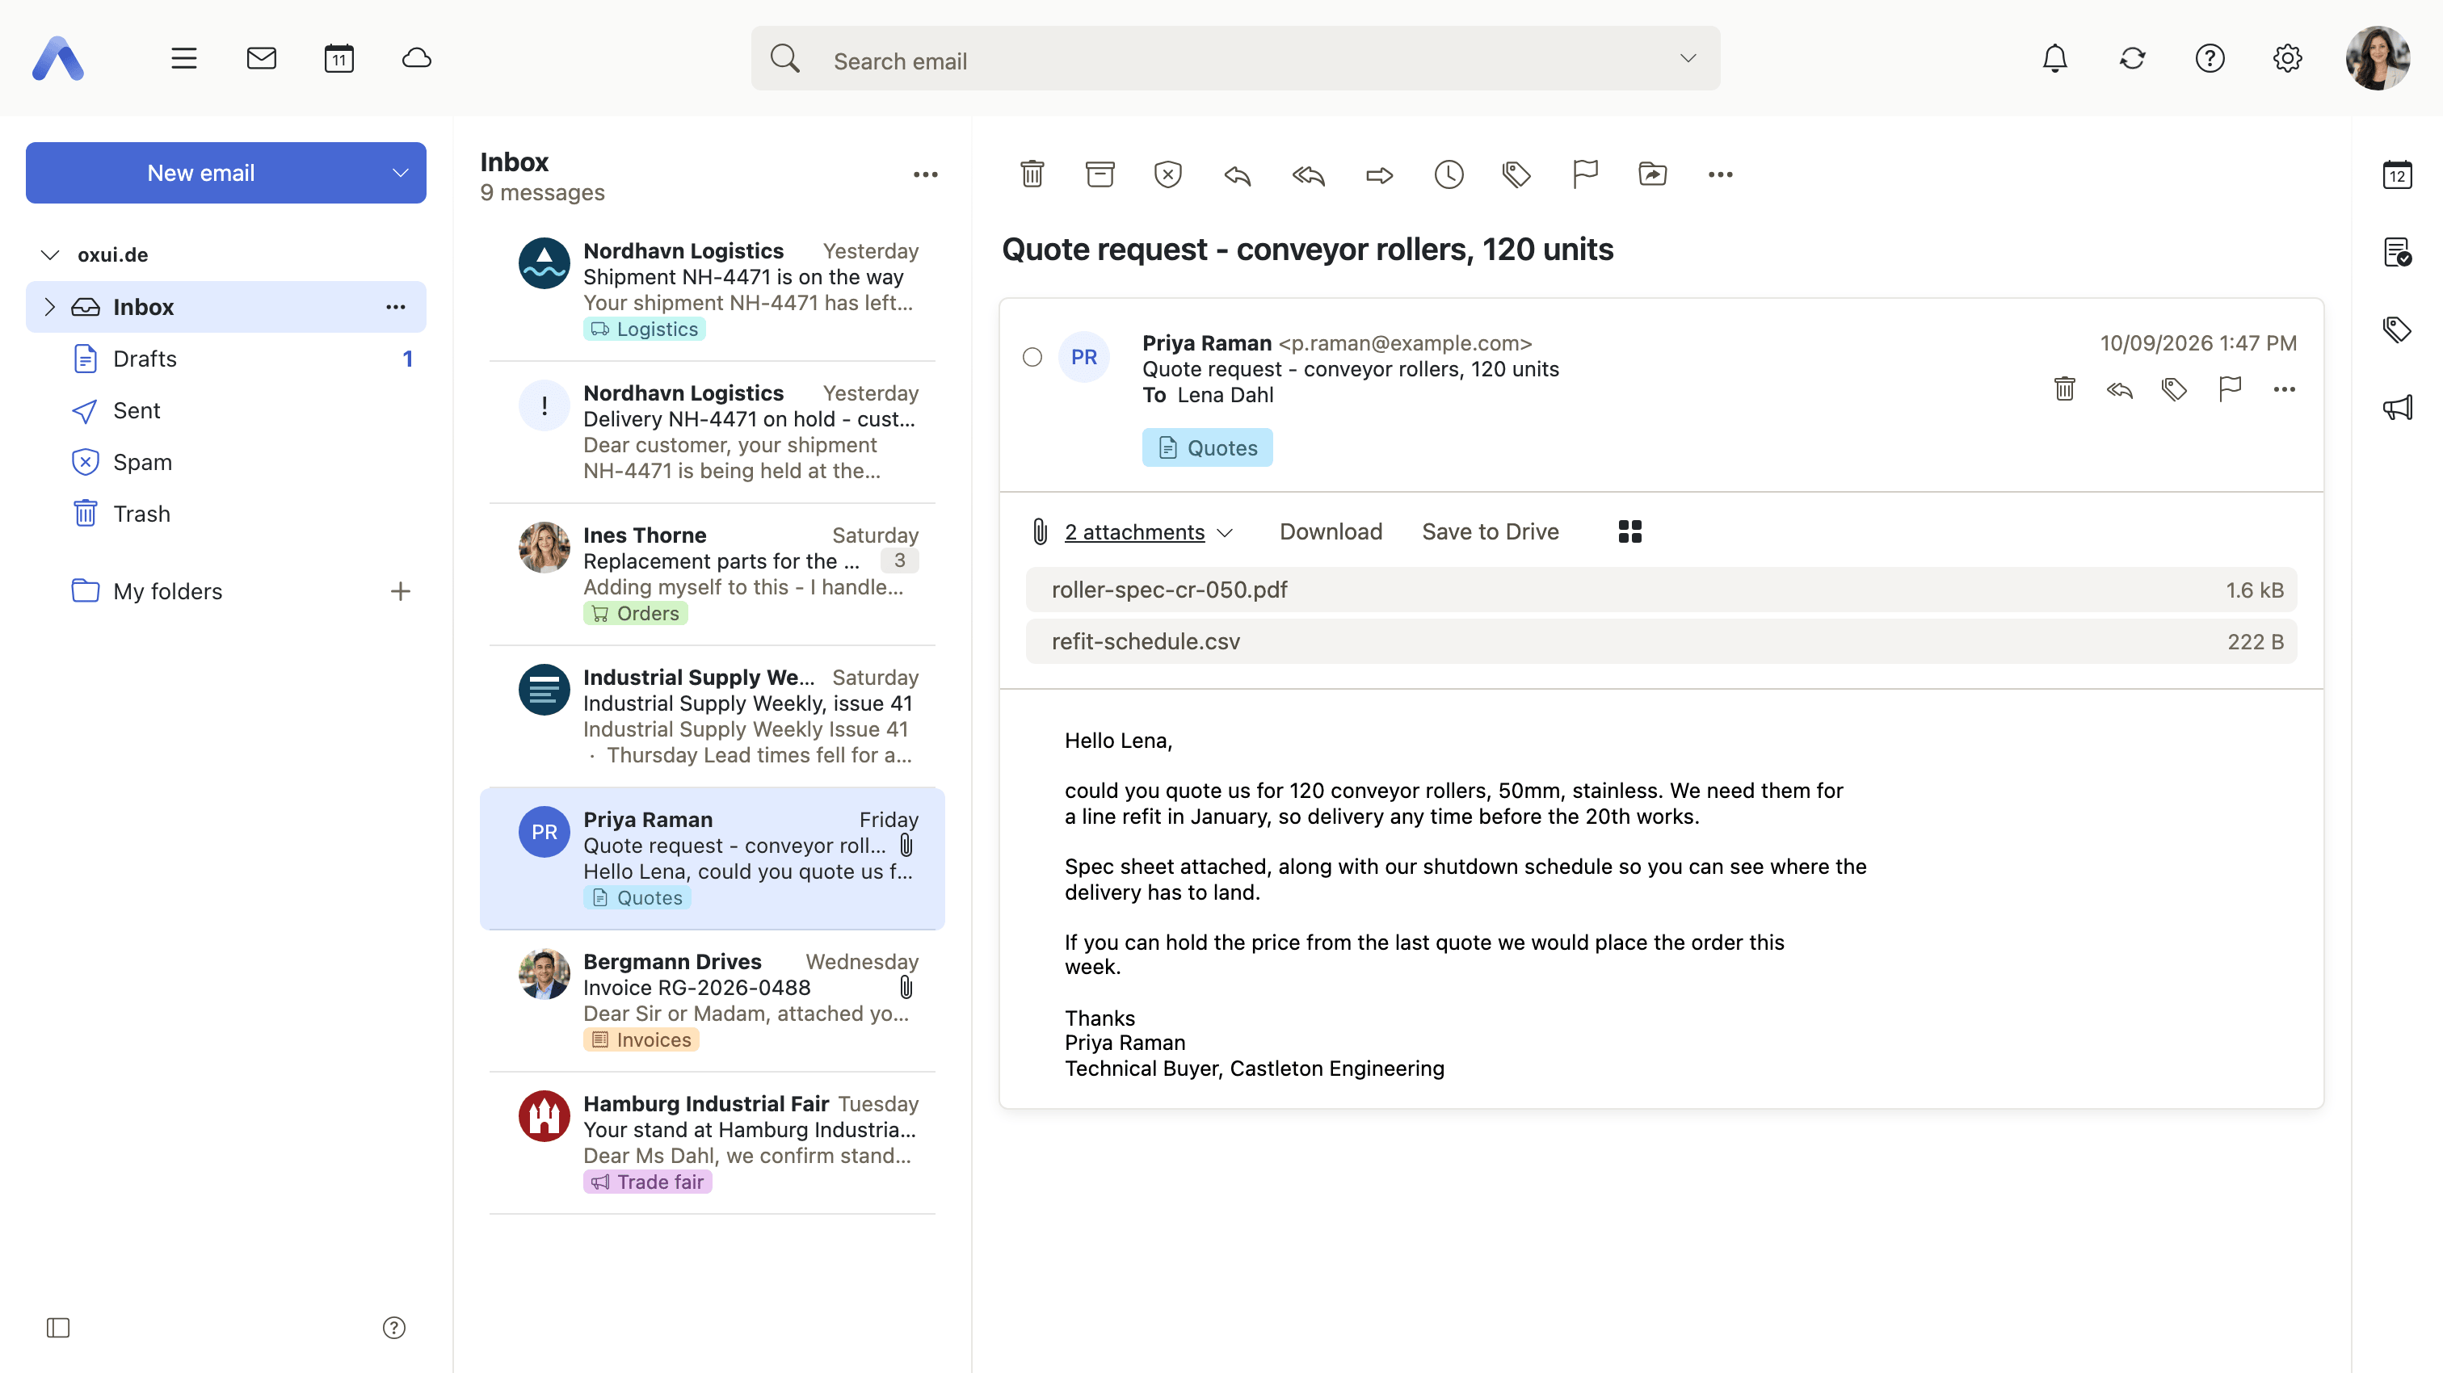The height and width of the screenshot is (1373, 2443).
Task: Collapse the 2 attachments list
Action: 1225,533
